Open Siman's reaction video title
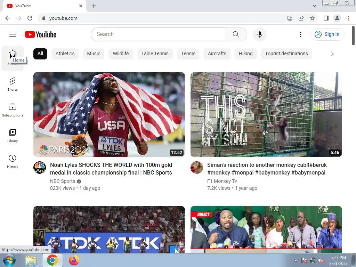 (x=267, y=169)
